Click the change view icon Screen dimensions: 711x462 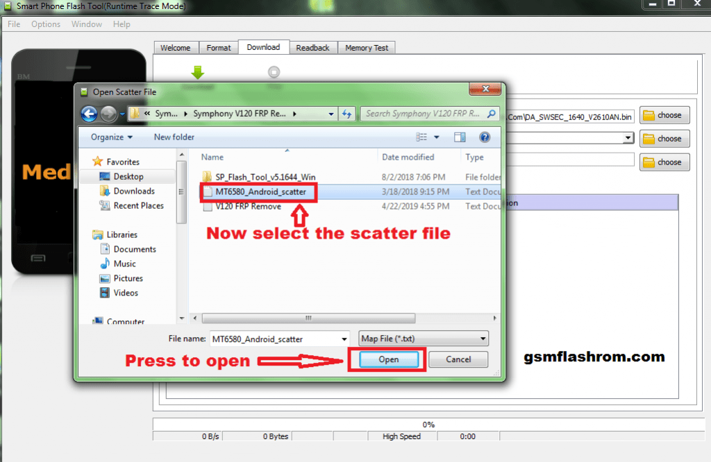click(421, 137)
